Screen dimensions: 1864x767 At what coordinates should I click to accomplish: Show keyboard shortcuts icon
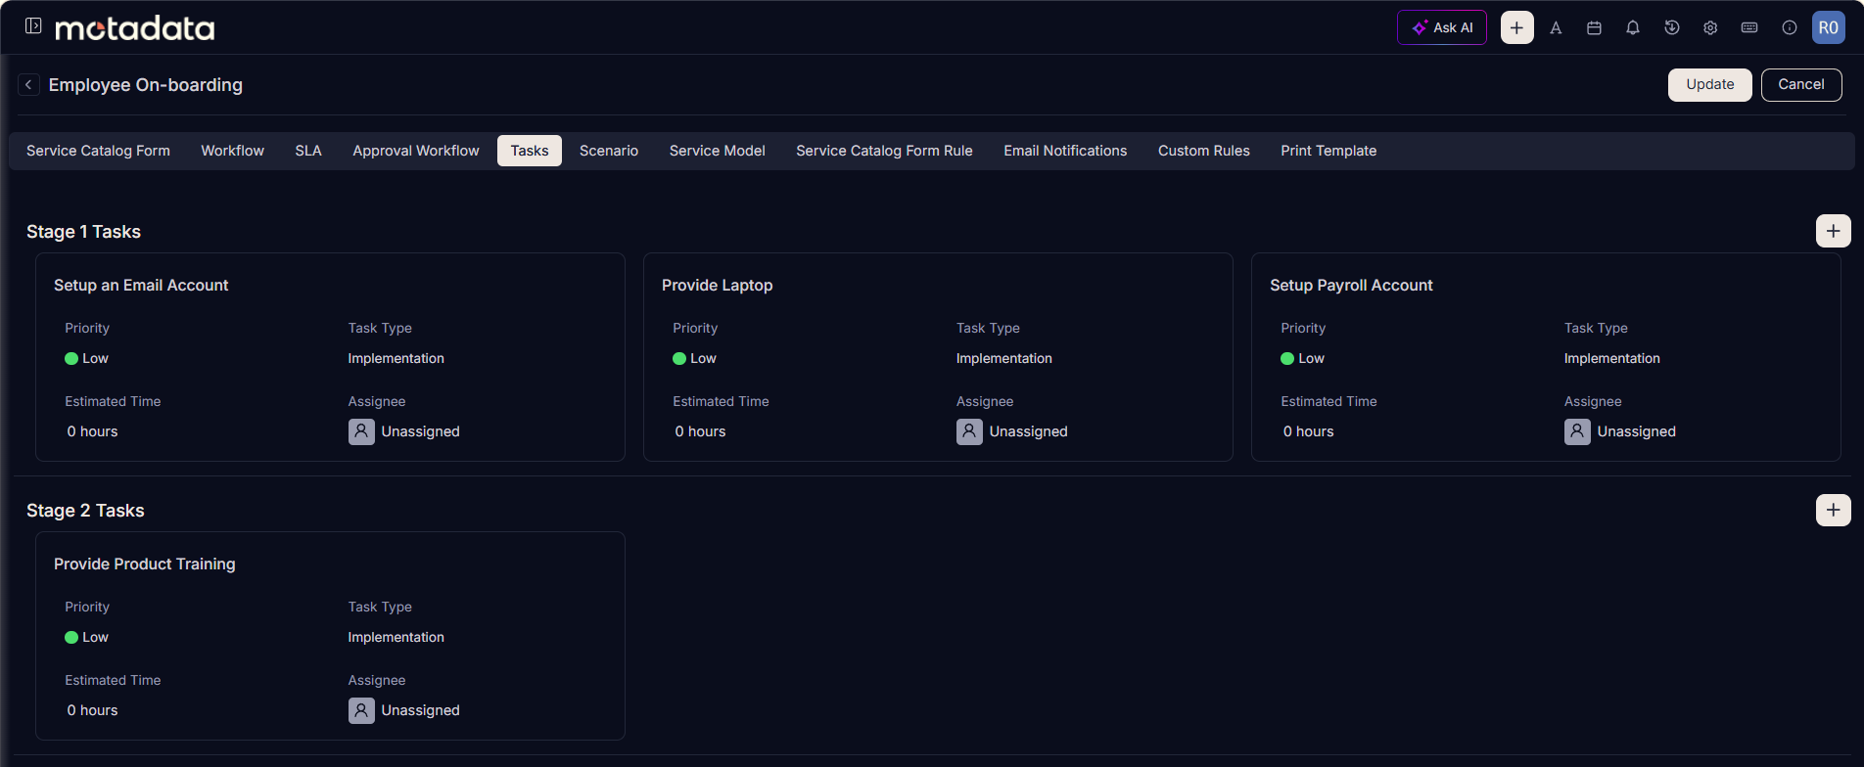point(1749,28)
